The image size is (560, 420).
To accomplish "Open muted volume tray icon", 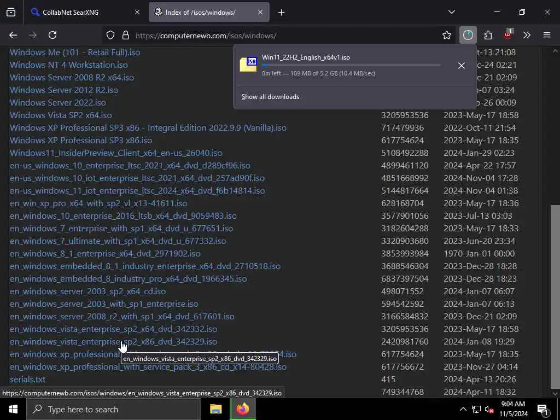I will click(x=489, y=409).
